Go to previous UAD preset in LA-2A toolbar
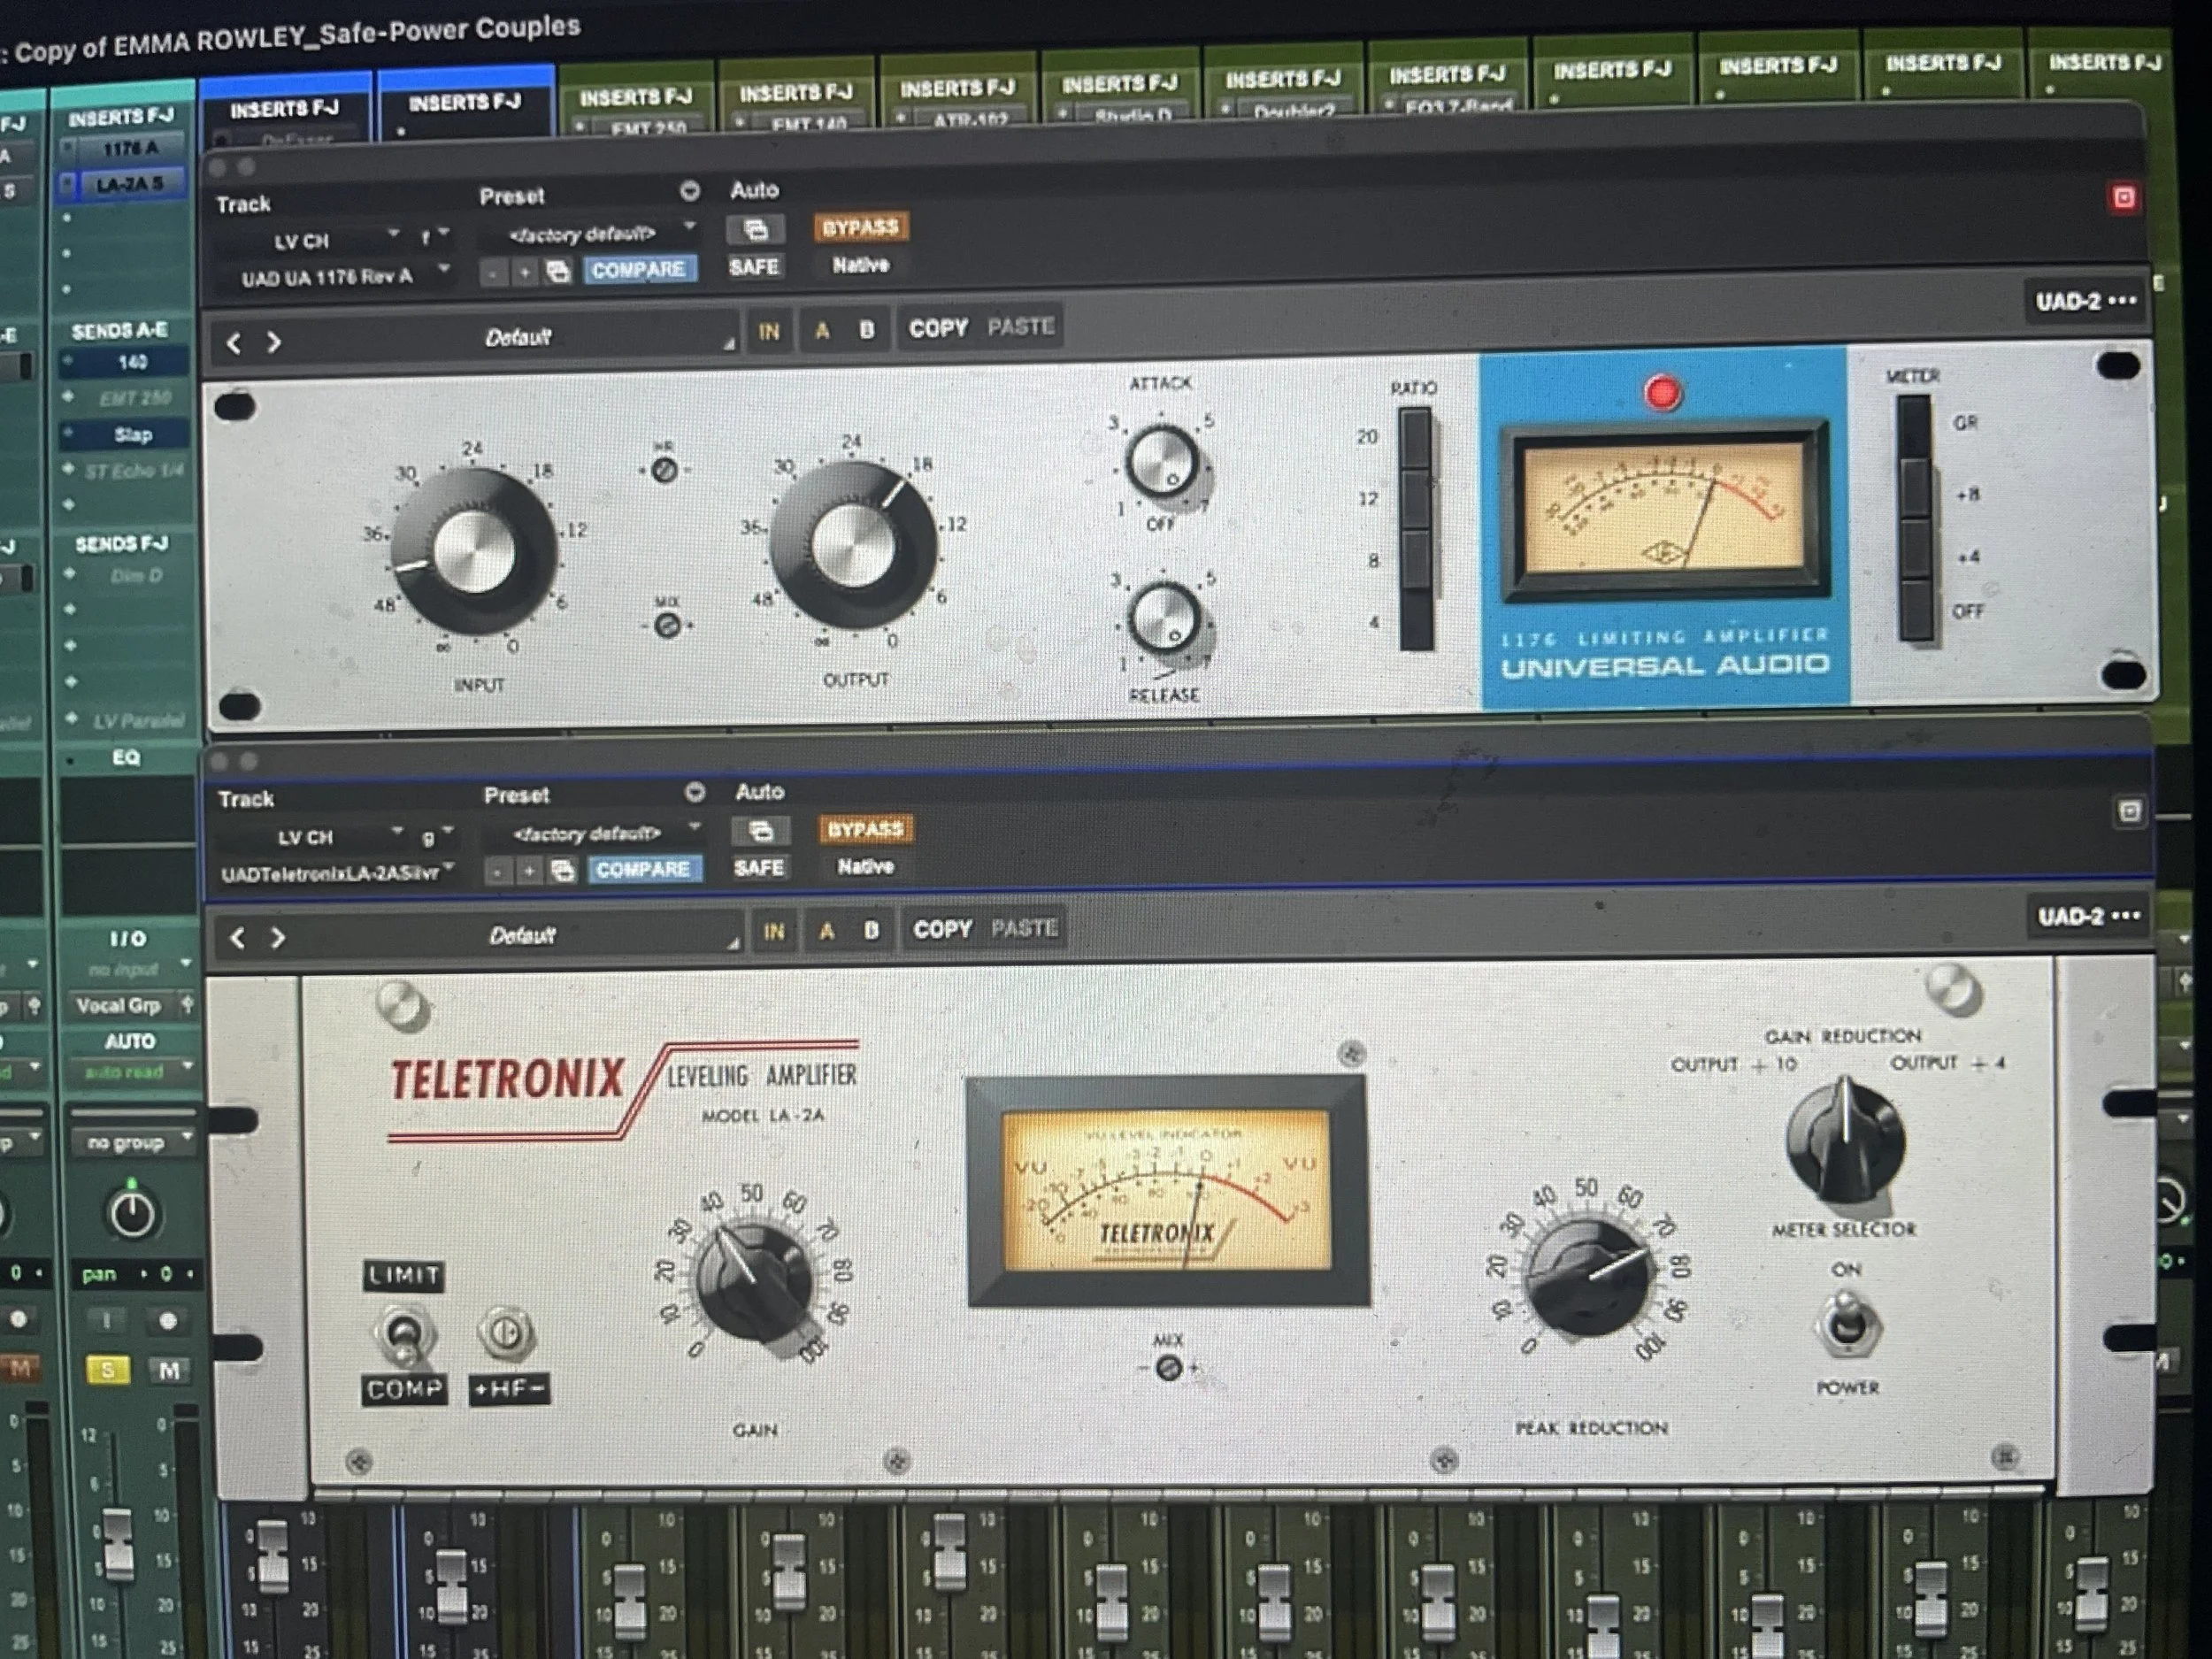 (238, 938)
